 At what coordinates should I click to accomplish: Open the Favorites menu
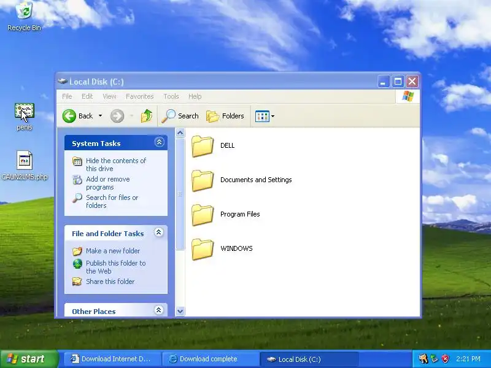click(140, 96)
